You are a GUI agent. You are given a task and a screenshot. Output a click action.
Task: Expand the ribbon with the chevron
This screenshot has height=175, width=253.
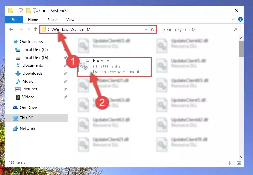point(233,19)
